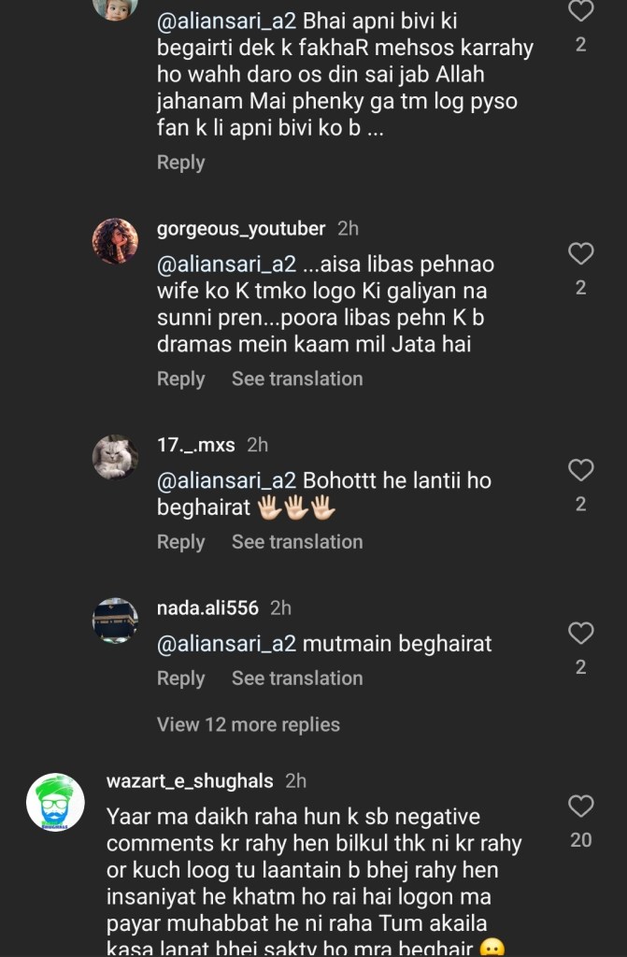Image resolution: width=627 pixels, height=957 pixels.
Task: Like wazart_e_shughals's comment with heart icon
Action: click(x=581, y=806)
